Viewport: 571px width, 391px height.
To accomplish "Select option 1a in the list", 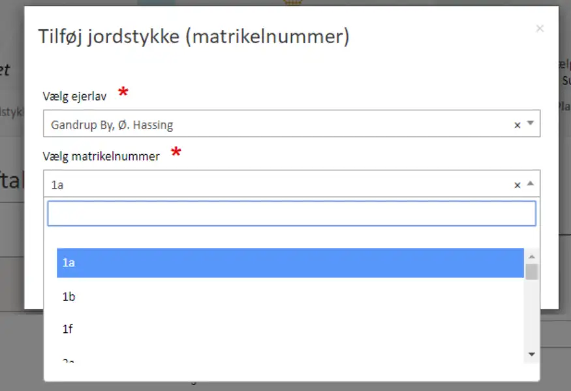I will click(290, 263).
